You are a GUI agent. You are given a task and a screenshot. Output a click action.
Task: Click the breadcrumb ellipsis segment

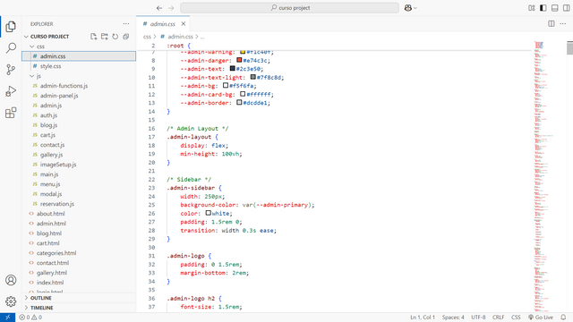(x=202, y=37)
